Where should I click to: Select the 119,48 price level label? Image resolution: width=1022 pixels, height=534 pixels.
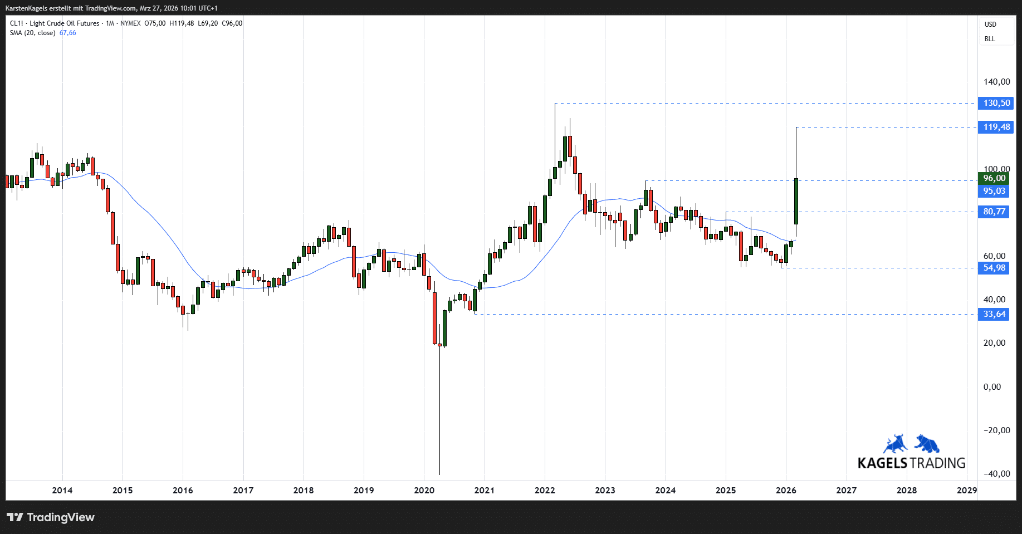pos(996,127)
